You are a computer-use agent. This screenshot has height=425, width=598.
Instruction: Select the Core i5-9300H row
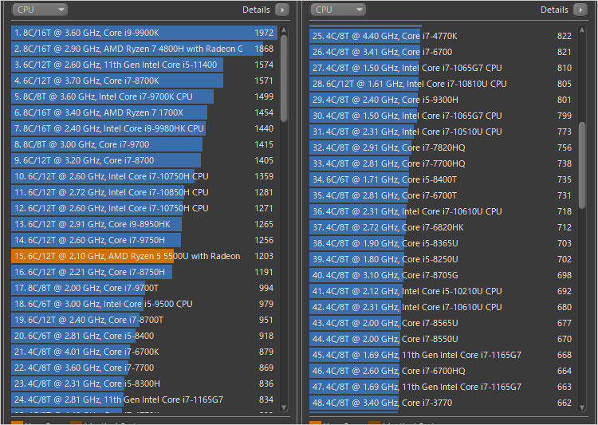443,100
